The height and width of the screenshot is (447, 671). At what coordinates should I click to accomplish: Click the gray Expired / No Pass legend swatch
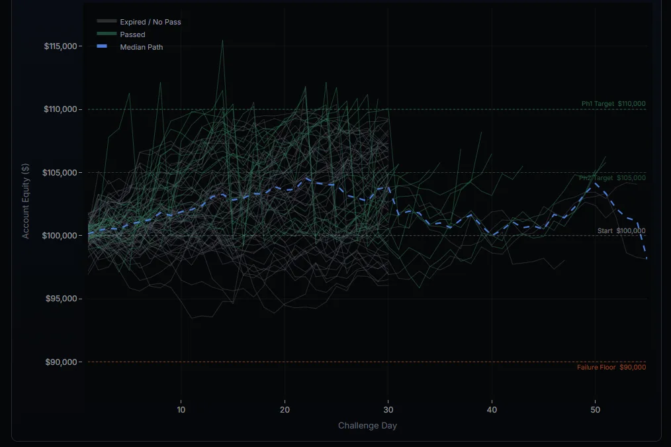coord(107,21)
